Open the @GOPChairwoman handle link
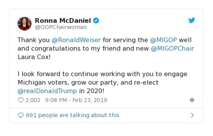213x136 pixels. click(x=61, y=27)
